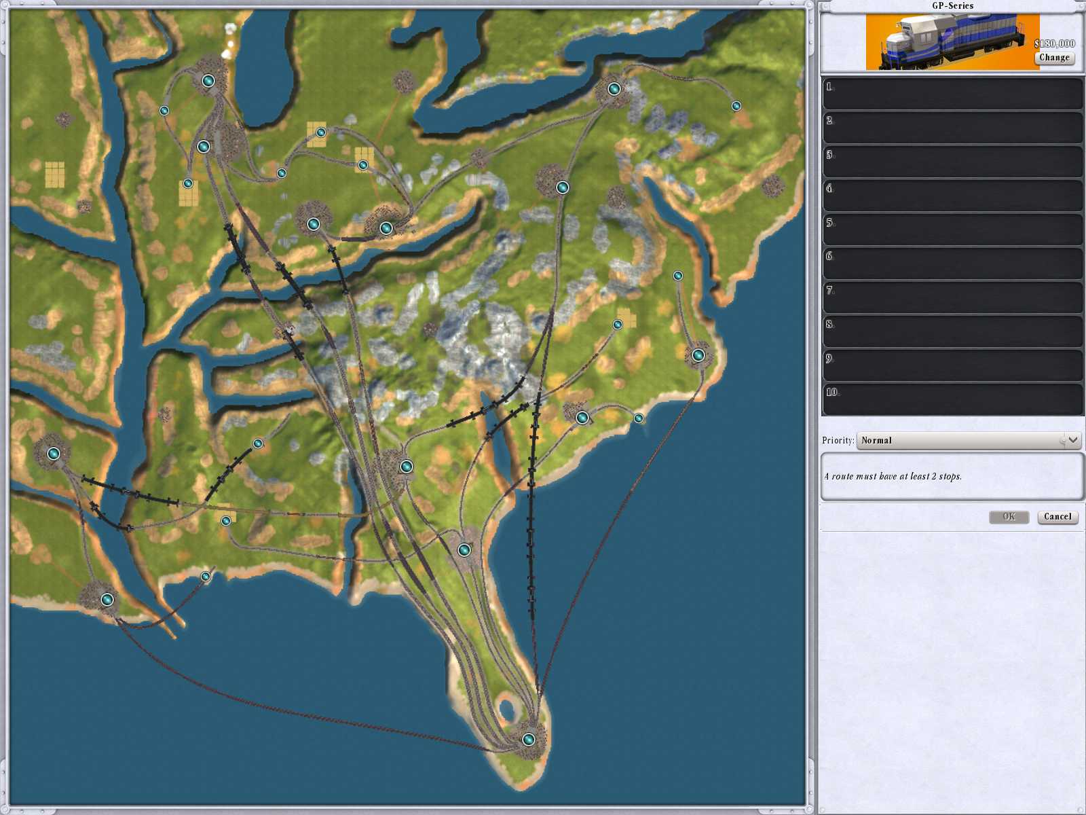Viewport: 1086px width, 815px height.
Task: Select the station at the southern peninsula tip
Action: coord(529,739)
